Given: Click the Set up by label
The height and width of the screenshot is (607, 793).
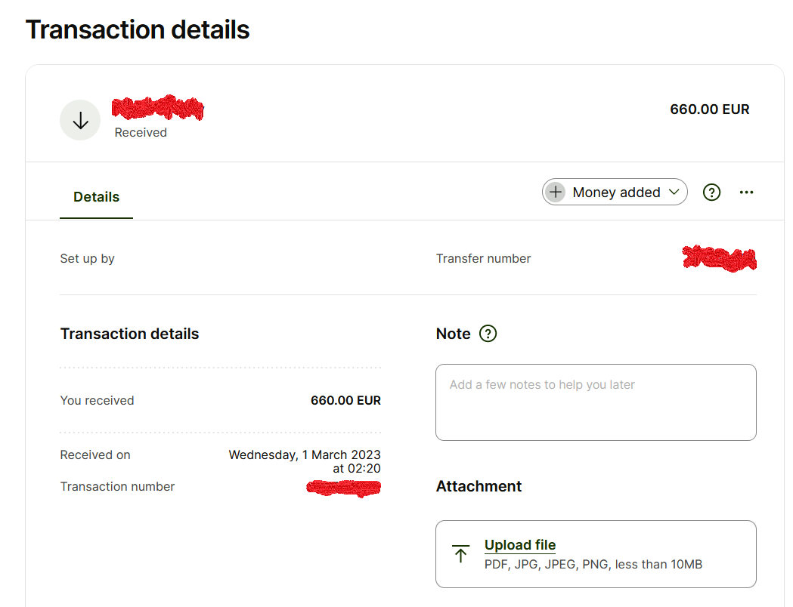Looking at the screenshot, I should (88, 259).
